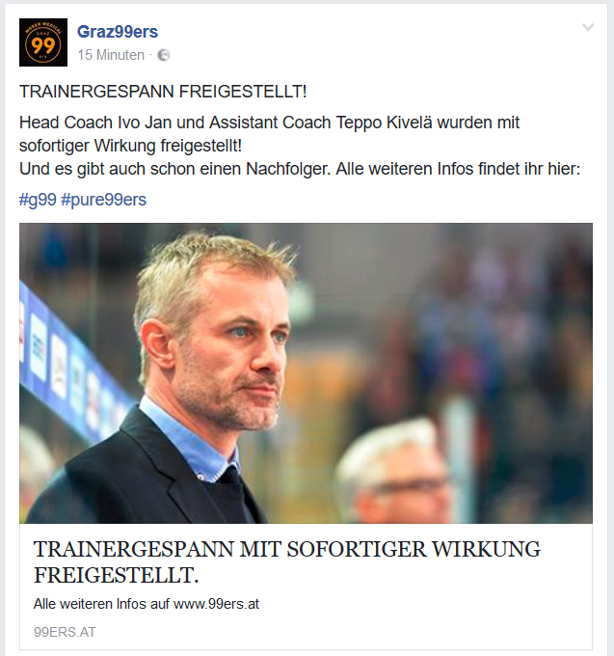Open the #g99 hashtag
The image size is (614, 656).
coord(38,200)
